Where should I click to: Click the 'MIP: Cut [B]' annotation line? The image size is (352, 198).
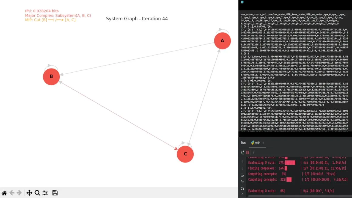50,20
